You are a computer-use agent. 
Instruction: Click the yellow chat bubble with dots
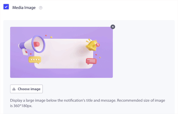tap(35, 60)
